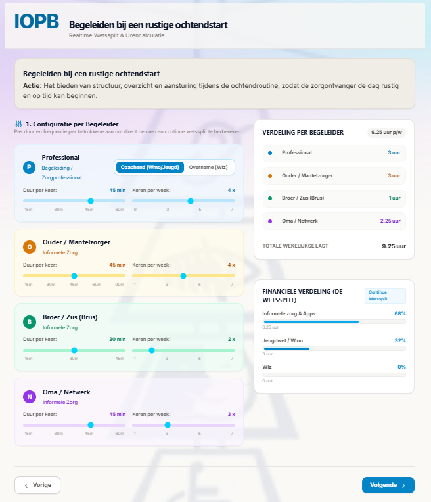The width and height of the screenshot is (431, 502).
Task: Click the IOPB logo
Action: 37,22
